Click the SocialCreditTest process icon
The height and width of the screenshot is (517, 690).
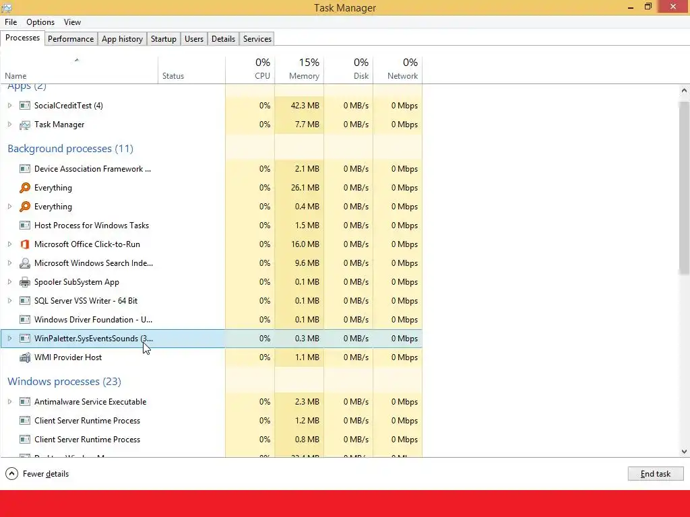pyautogui.click(x=25, y=106)
